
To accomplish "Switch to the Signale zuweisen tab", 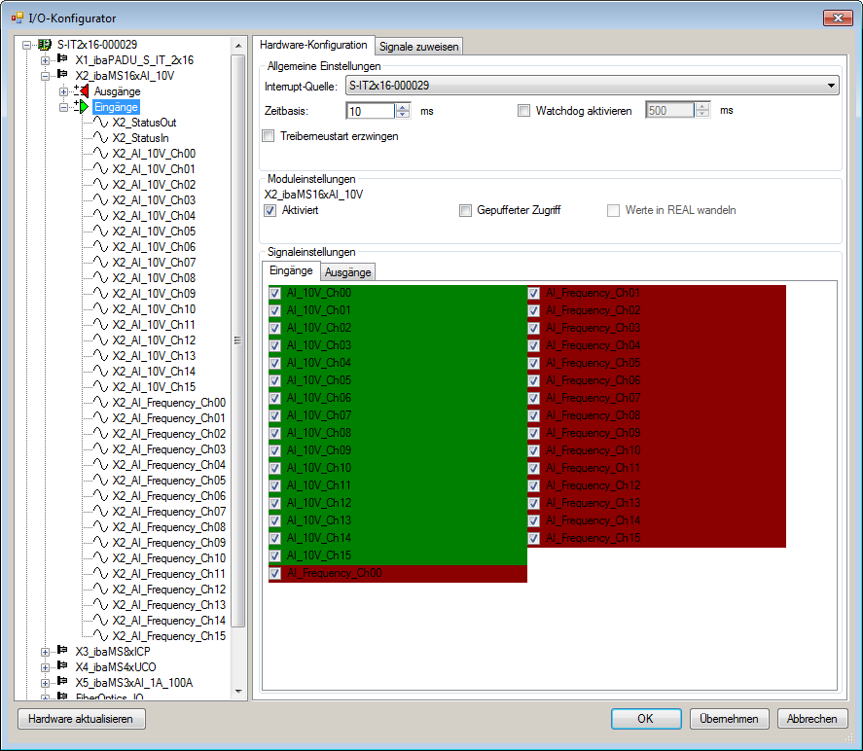I will [418, 46].
